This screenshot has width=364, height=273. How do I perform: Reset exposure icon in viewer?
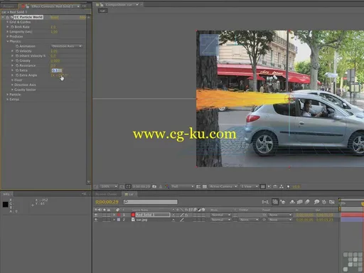(288, 187)
